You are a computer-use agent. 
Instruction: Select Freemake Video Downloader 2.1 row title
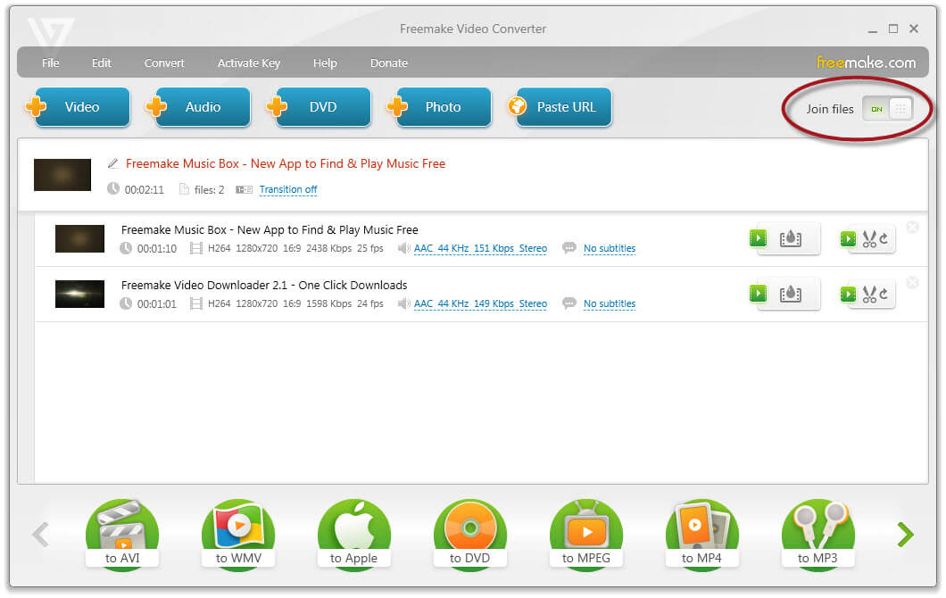pos(264,286)
